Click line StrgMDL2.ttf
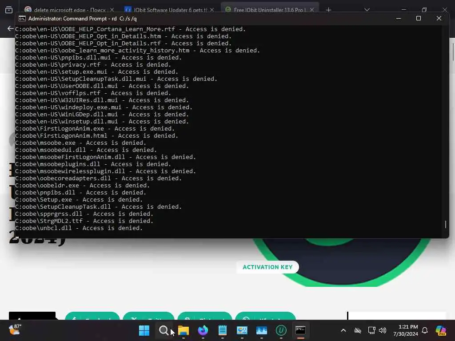Image resolution: width=455 pixels, height=341 pixels. pos(84,221)
